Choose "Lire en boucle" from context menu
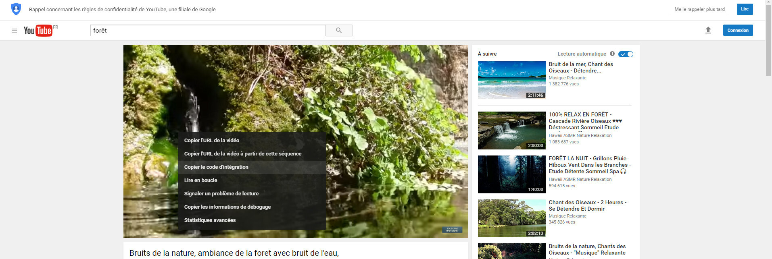This screenshot has width=772, height=259. [201, 180]
